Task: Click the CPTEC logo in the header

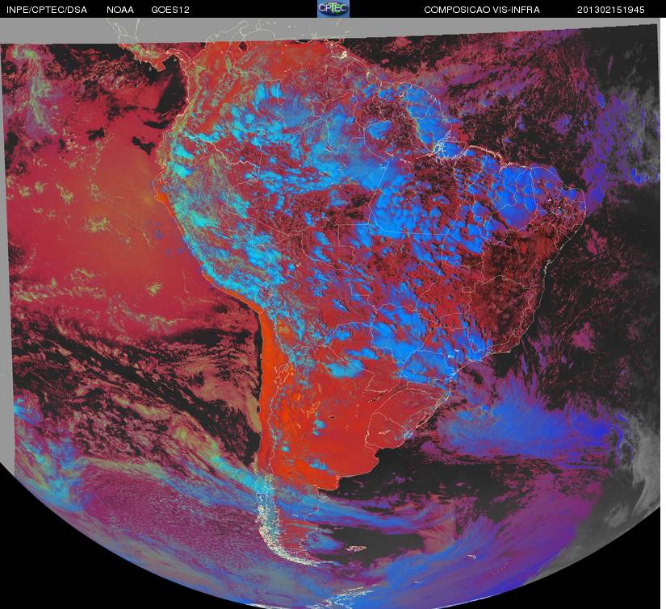Action: click(333, 9)
